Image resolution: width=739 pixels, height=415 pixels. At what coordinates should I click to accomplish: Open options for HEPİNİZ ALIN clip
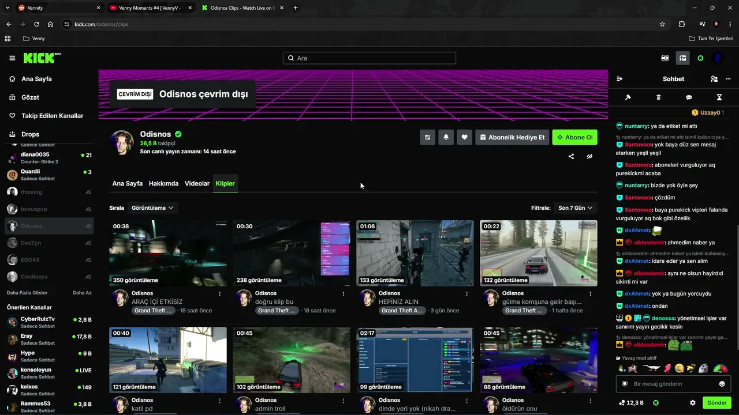pyautogui.click(x=467, y=294)
